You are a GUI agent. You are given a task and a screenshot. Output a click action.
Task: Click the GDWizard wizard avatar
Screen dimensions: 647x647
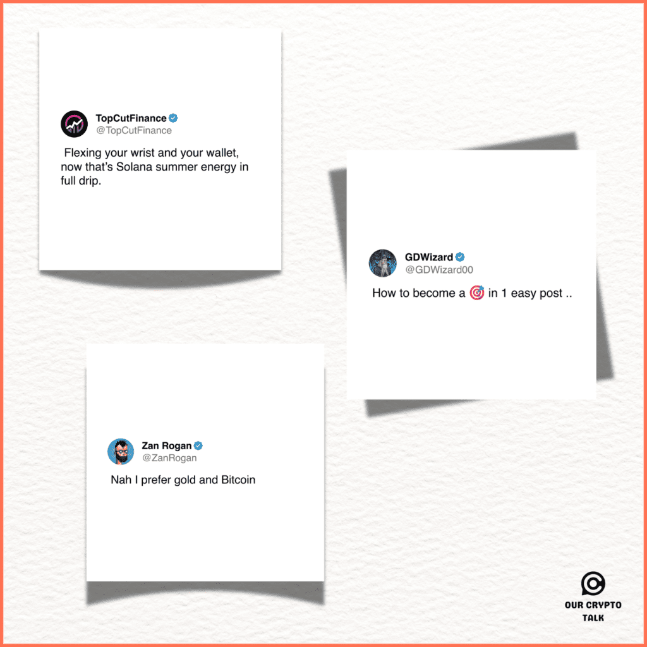click(x=382, y=263)
